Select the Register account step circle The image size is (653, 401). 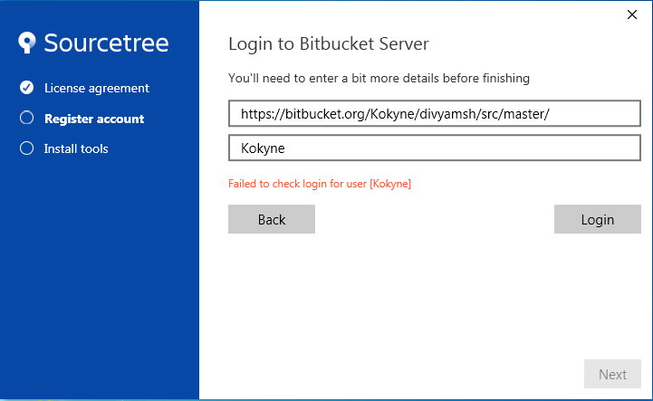26,118
